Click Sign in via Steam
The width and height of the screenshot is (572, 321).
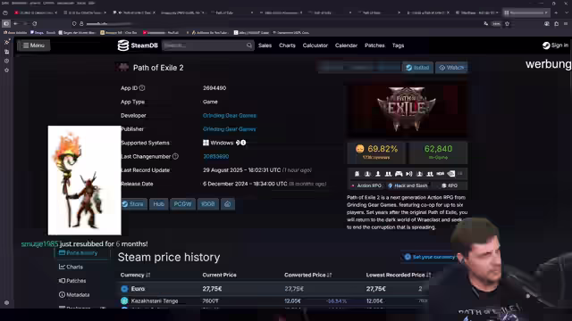[555, 45]
